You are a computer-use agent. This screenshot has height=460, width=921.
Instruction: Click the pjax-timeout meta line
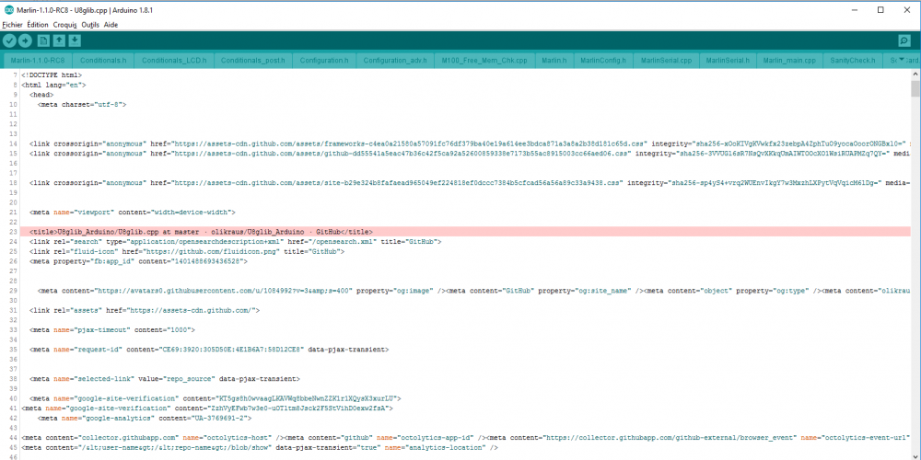pyautogui.click(x=112, y=329)
